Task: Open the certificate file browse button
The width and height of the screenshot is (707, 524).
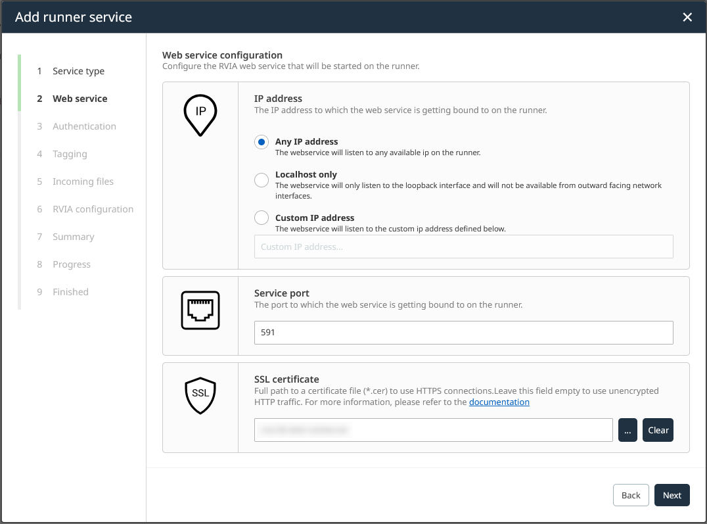Action: 627,430
